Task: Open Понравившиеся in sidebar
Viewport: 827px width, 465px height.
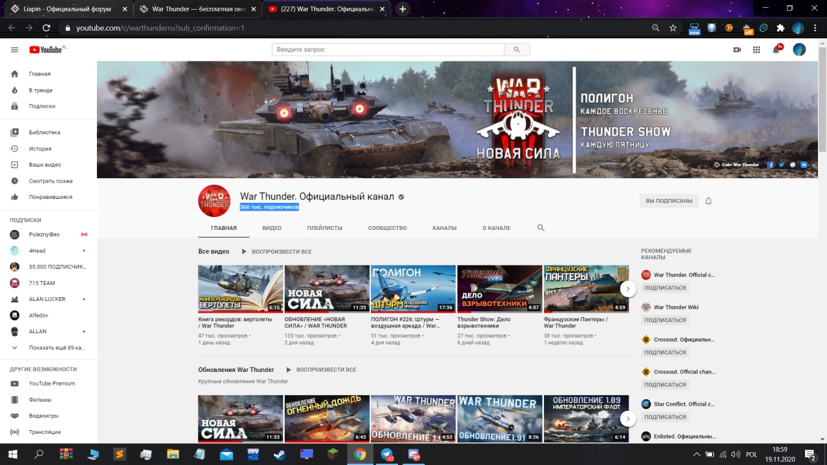Action: tap(48, 197)
